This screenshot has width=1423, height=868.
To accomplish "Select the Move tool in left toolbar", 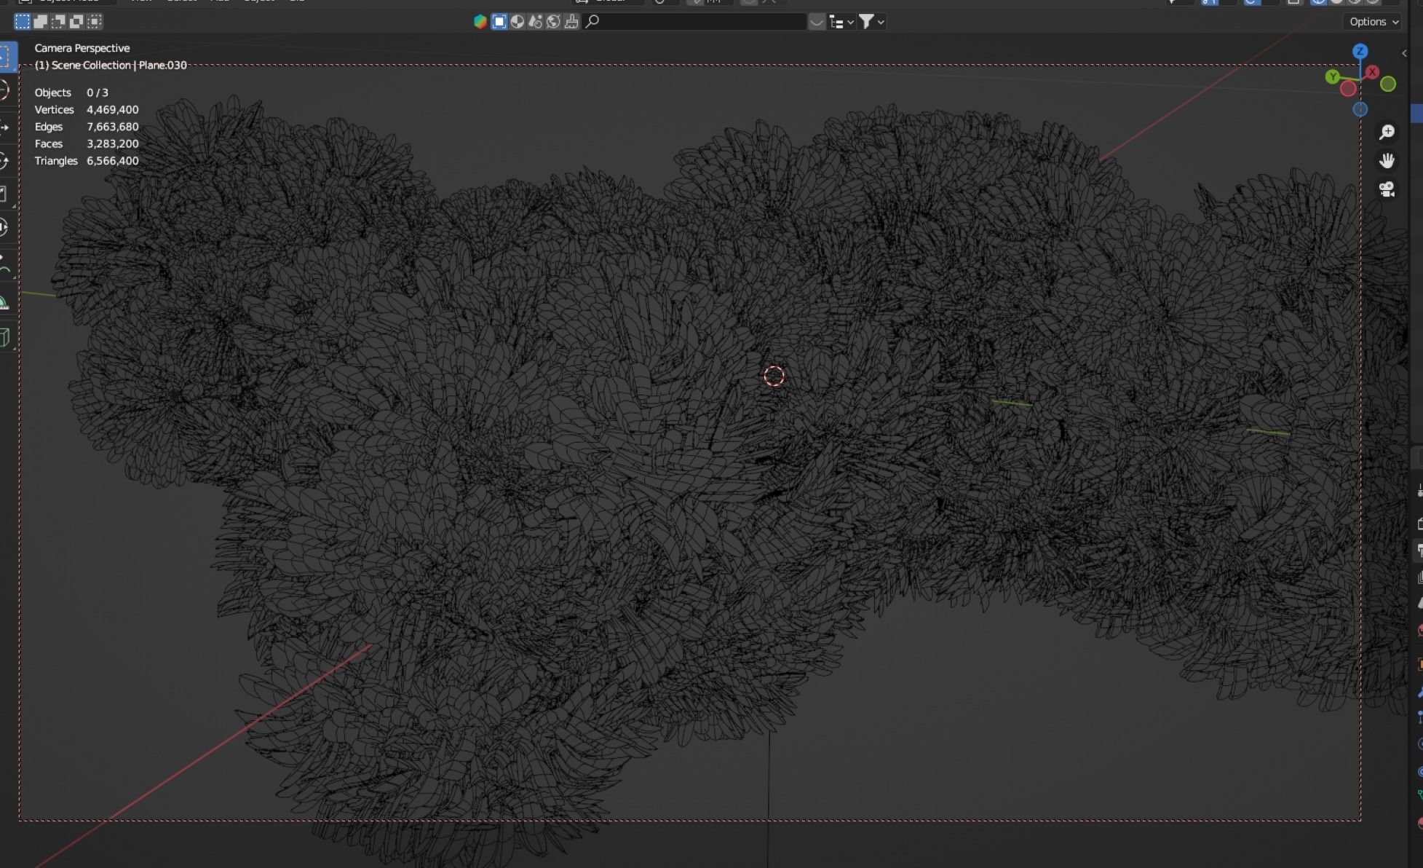I will click(5, 127).
